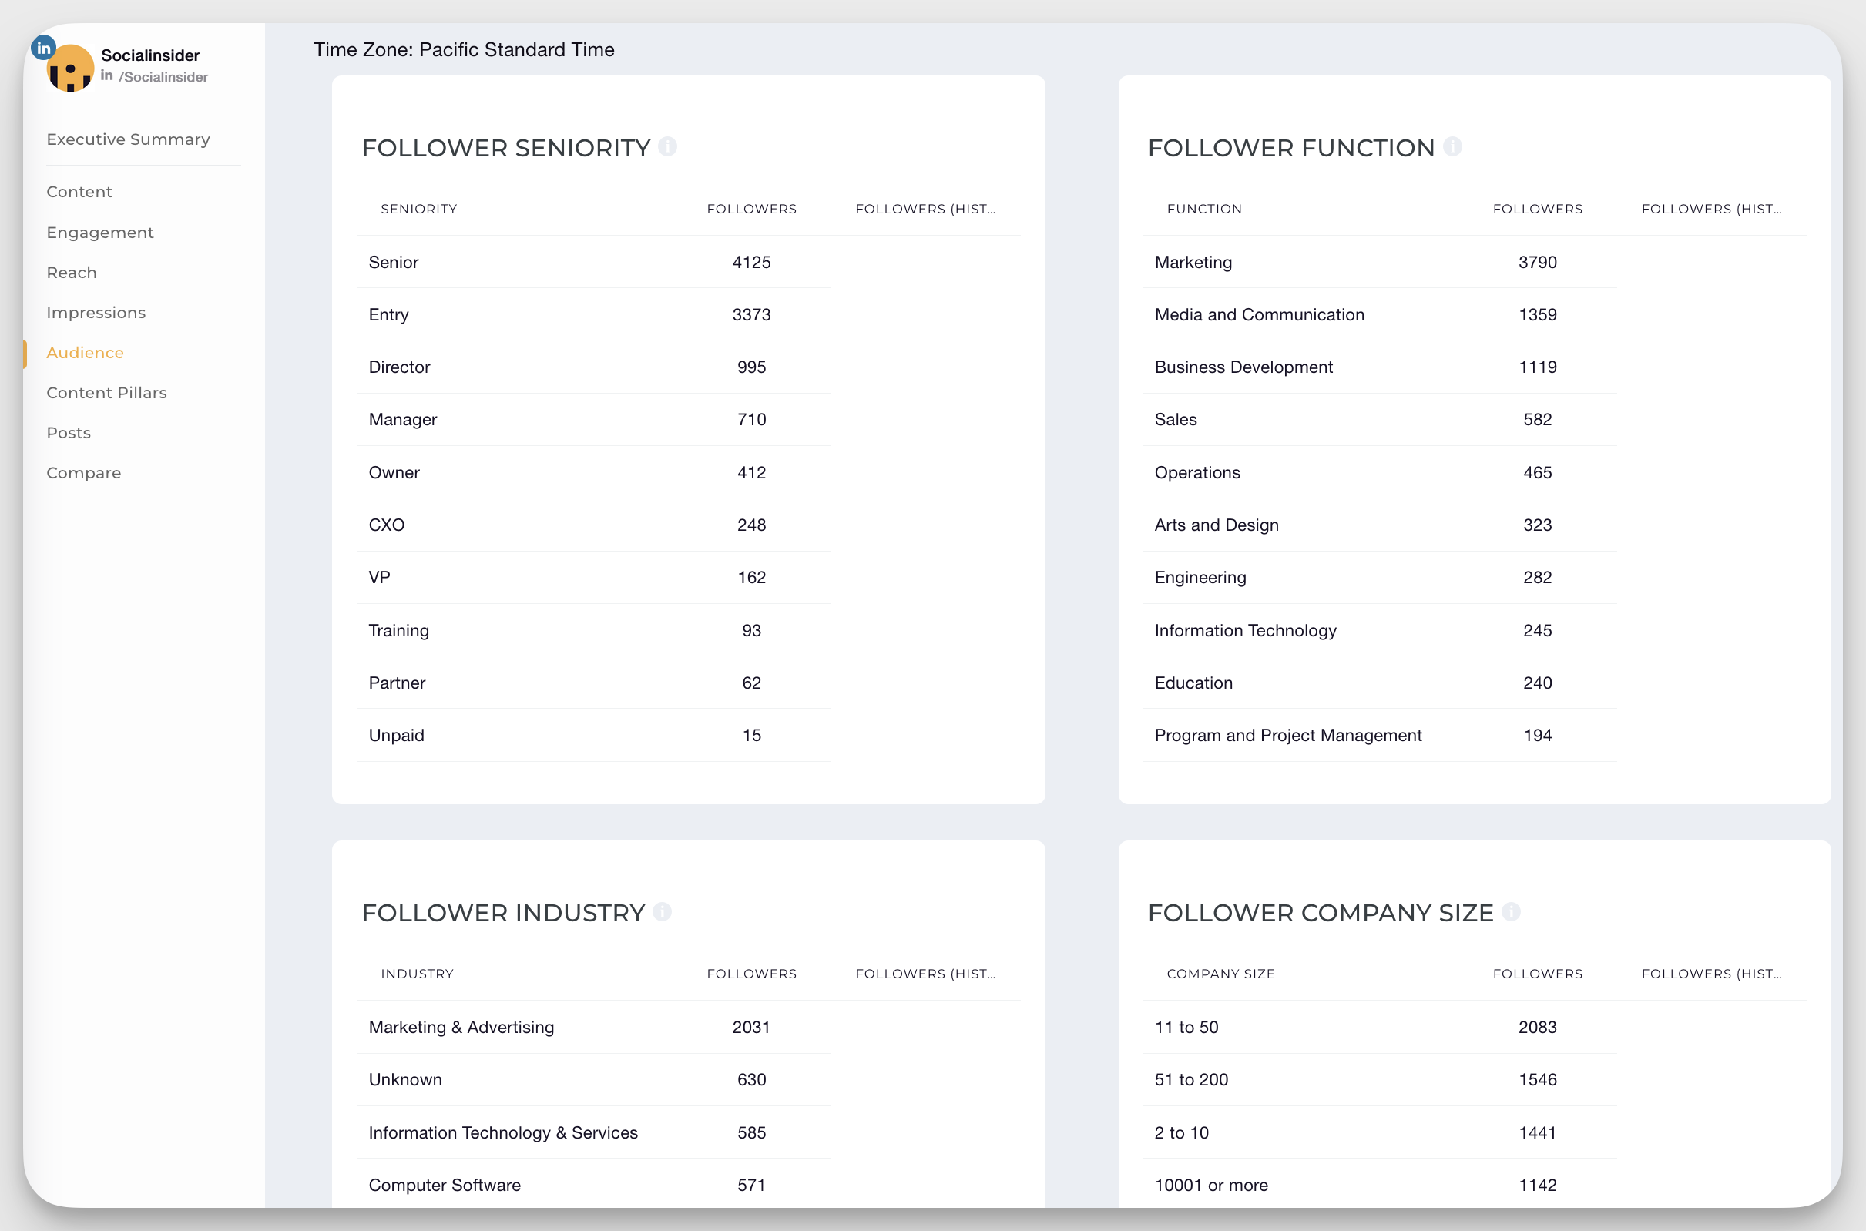
Task: Click the function row labeled Information Technology
Action: point(1380,630)
